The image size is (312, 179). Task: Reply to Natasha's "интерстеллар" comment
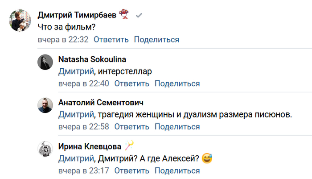[131, 83]
